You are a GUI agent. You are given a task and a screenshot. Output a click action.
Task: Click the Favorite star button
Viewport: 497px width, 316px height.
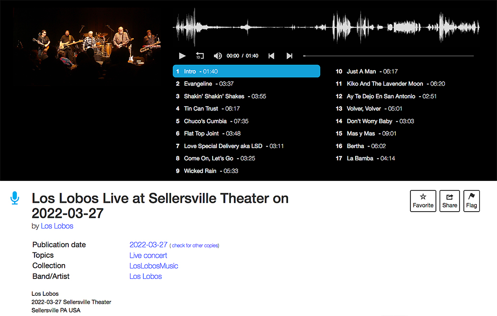click(423, 201)
